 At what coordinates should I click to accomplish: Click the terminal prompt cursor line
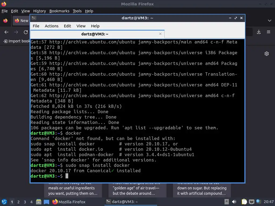[49, 176]
